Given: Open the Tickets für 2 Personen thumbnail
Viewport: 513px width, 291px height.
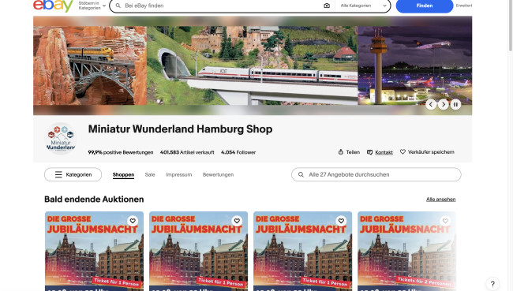Looking at the screenshot, I should [x=406, y=251].
